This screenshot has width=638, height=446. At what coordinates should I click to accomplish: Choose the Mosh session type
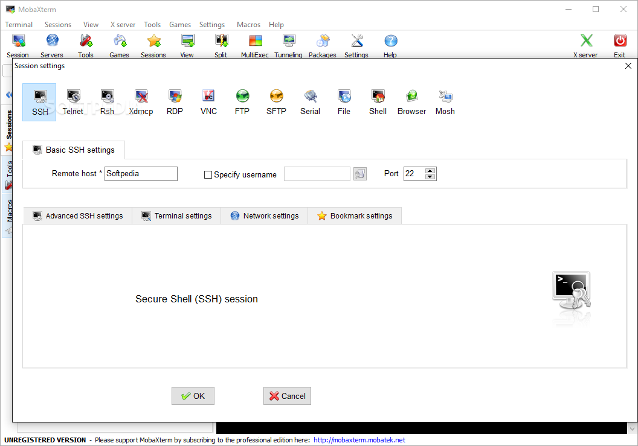(x=445, y=103)
